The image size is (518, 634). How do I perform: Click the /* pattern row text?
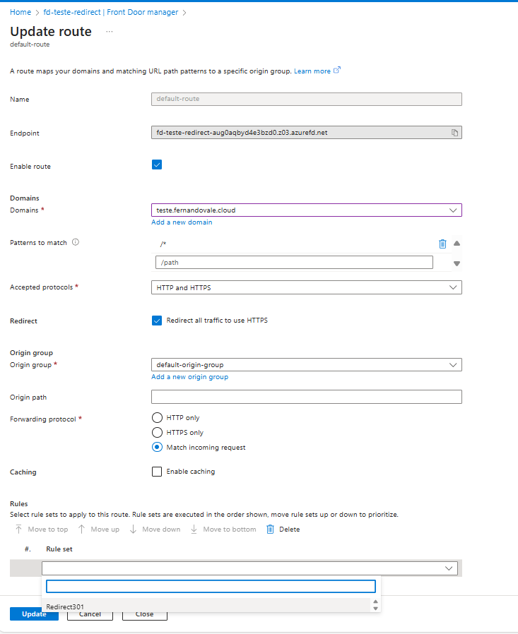tap(163, 244)
